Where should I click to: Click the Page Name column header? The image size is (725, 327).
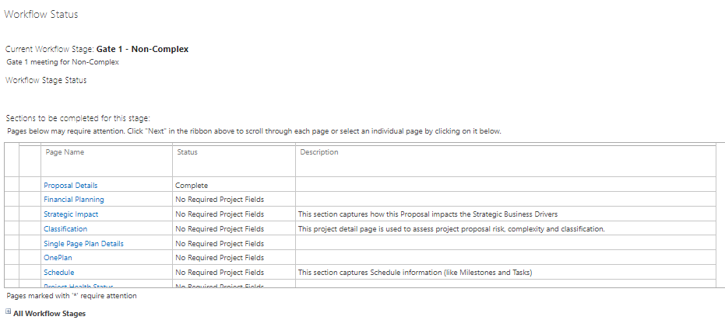[x=65, y=152]
